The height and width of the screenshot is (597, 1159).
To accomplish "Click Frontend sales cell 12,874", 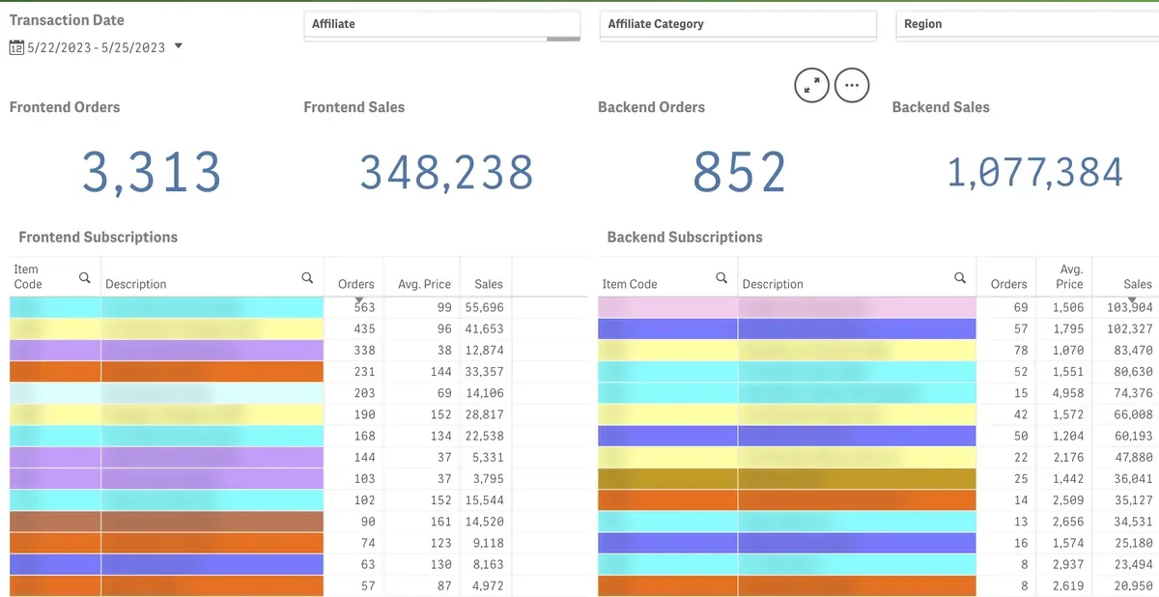I will click(484, 350).
